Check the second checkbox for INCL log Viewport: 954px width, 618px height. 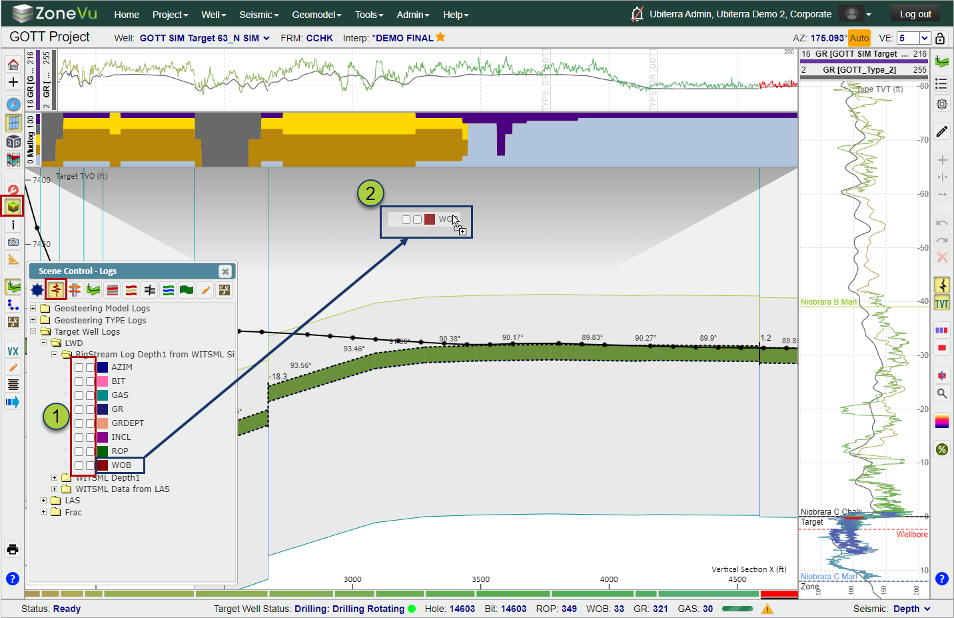(x=90, y=437)
